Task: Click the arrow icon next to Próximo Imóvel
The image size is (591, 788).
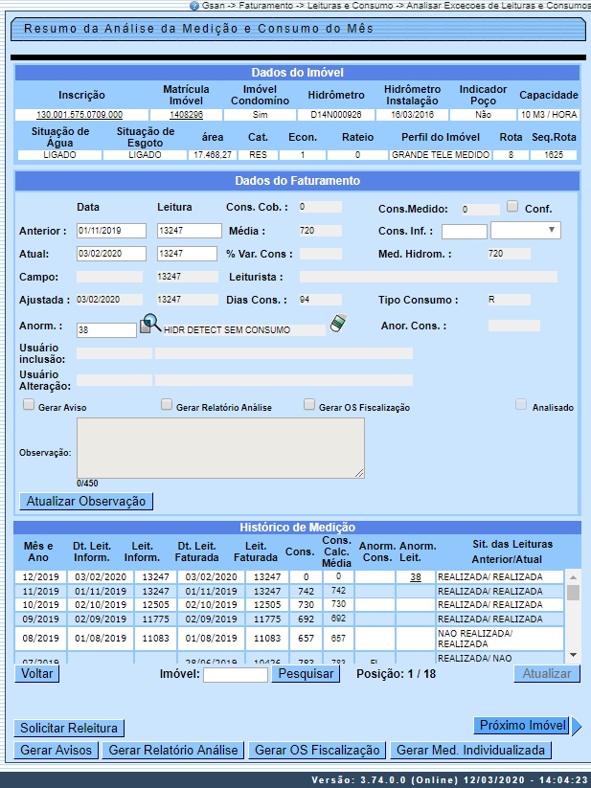Action: (x=577, y=726)
